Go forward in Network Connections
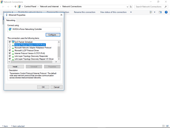The image size is (170, 128). [8, 7]
